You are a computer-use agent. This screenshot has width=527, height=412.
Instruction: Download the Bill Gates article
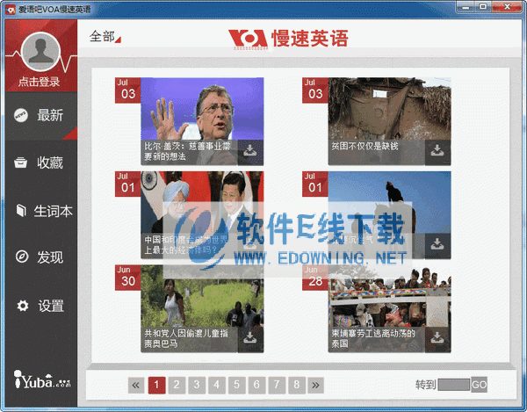(x=250, y=151)
